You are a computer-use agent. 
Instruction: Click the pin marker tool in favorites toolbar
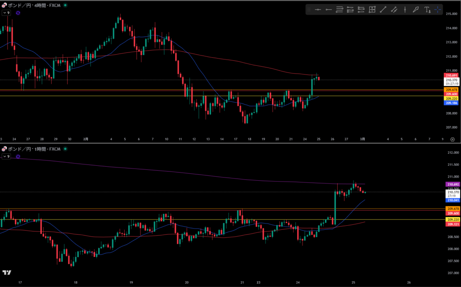coord(416,9)
